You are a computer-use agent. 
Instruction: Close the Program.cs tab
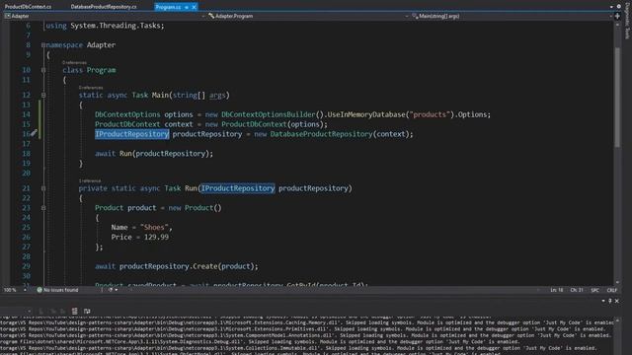pyautogui.click(x=194, y=7)
